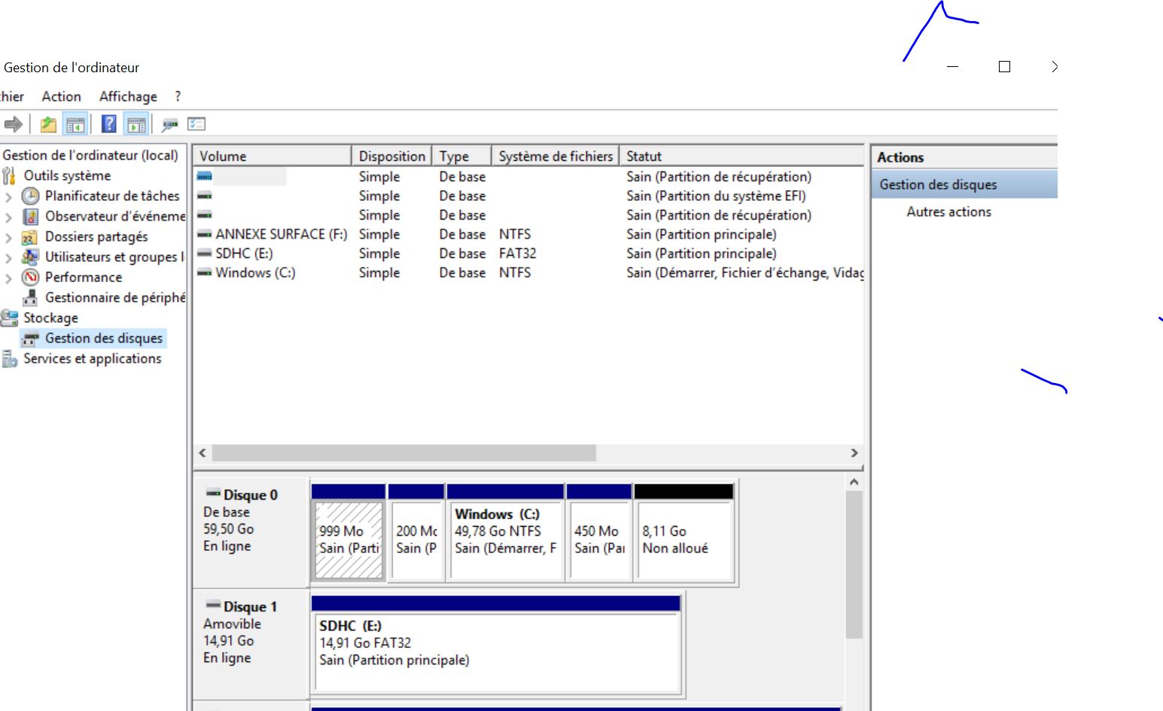The height and width of the screenshot is (711, 1163).
Task: Select the 200 Mo partition block
Action: coord(416,540)
